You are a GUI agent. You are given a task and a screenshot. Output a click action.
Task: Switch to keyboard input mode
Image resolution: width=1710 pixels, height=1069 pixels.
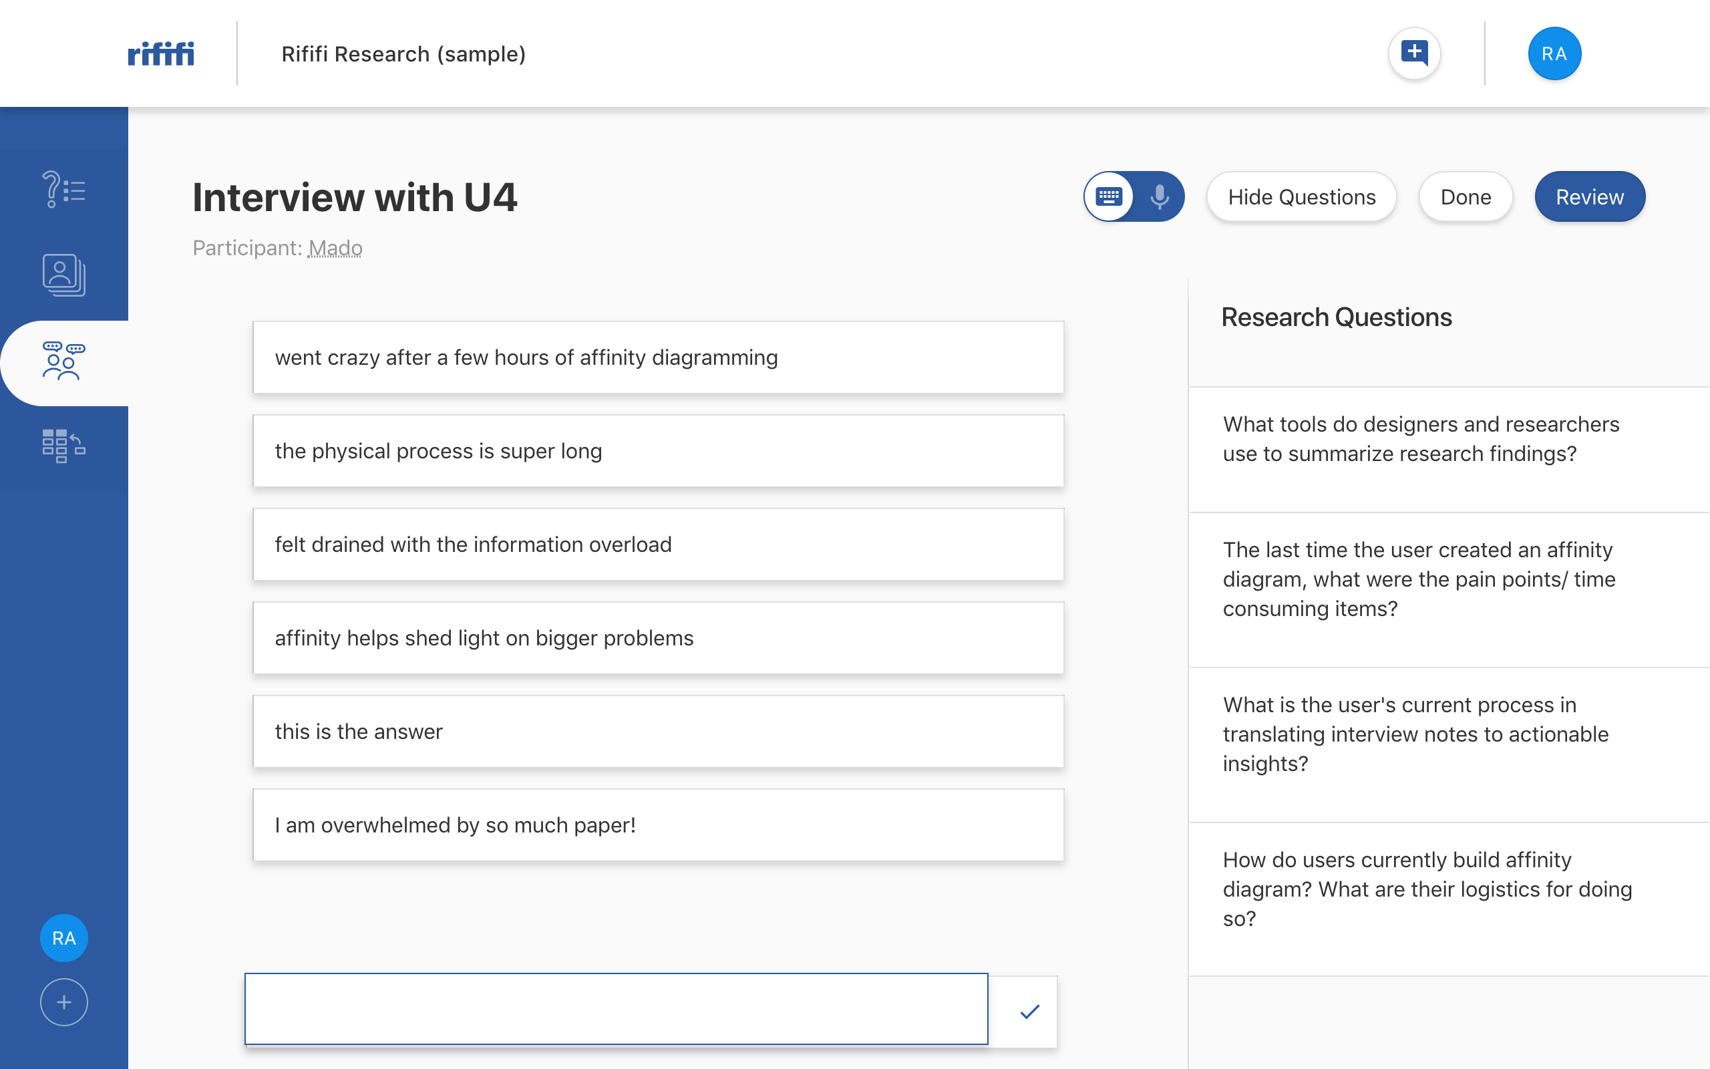[1109, 196]
